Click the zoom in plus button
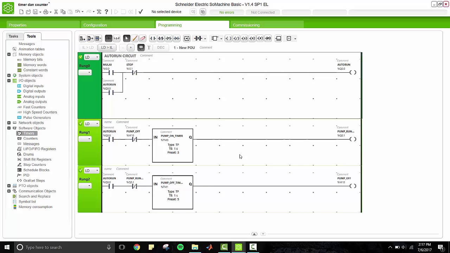The width and height of the screenshot is (450, 253). [x=130, y=47]
